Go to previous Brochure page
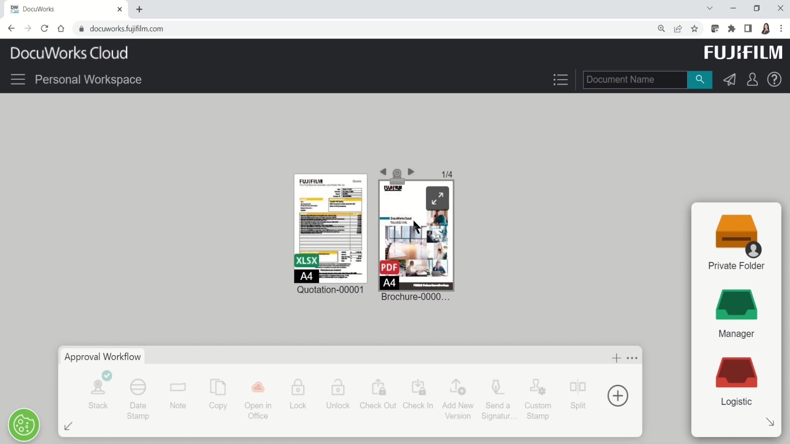Screen dimensions: 790x444 coord(383,172)
